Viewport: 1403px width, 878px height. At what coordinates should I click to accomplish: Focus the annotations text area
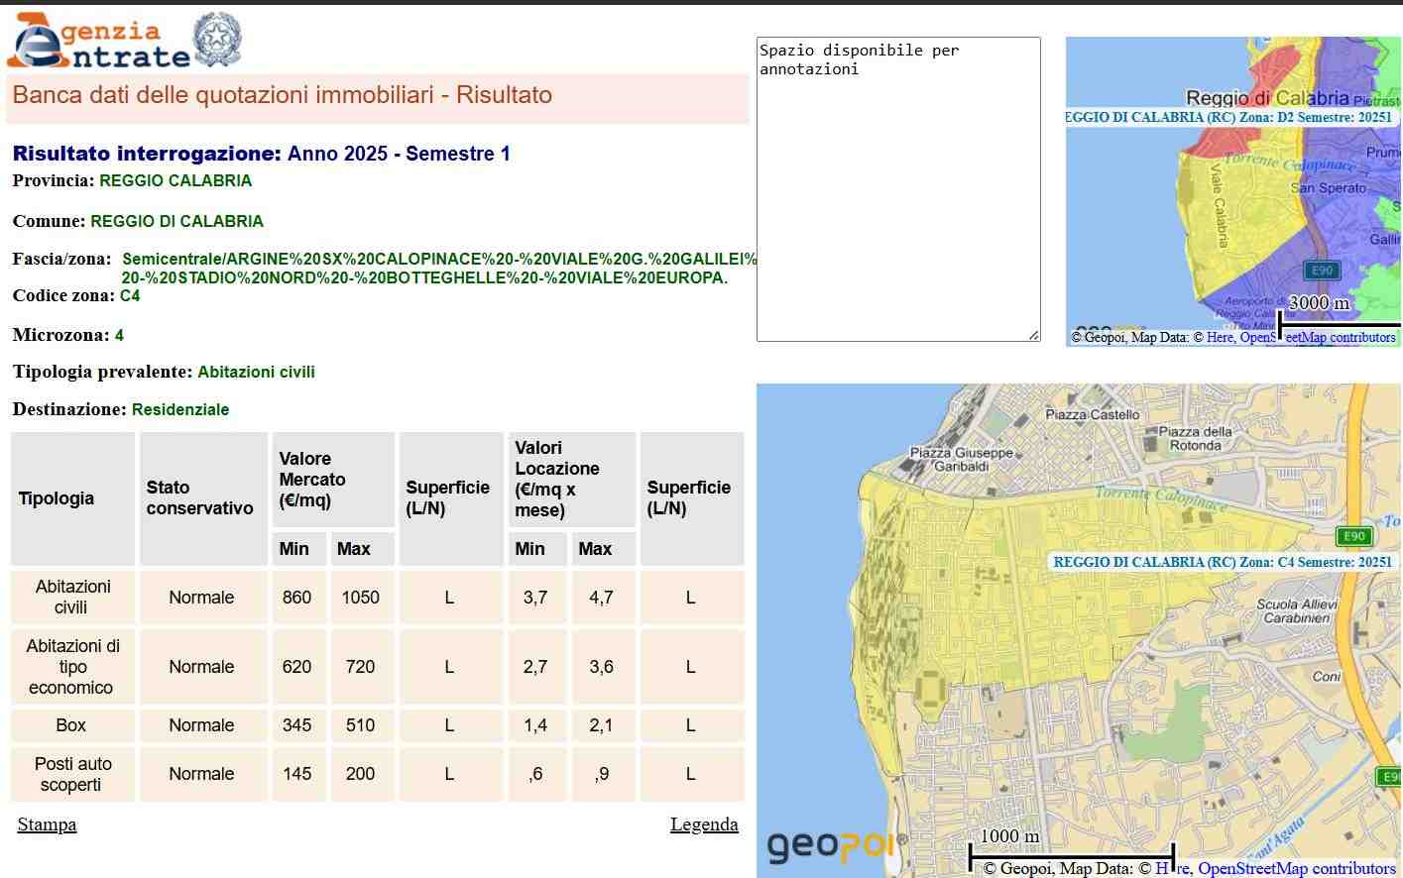(897, 188)
